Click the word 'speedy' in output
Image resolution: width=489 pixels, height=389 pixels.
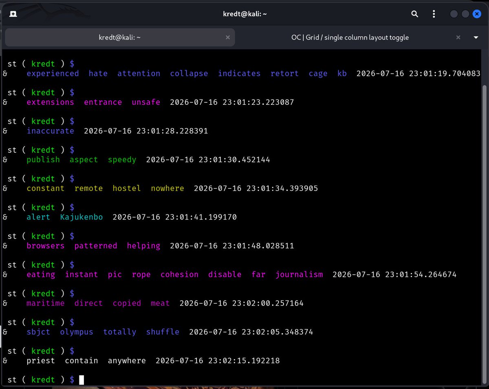(x=122, y=160)
